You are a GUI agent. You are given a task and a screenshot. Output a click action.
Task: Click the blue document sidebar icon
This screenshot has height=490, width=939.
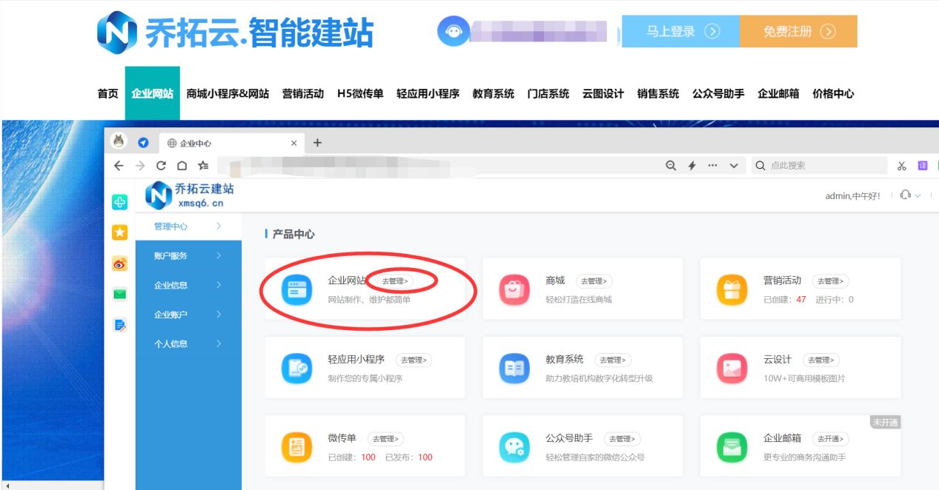pyautogui.click(x=119, y=324)
